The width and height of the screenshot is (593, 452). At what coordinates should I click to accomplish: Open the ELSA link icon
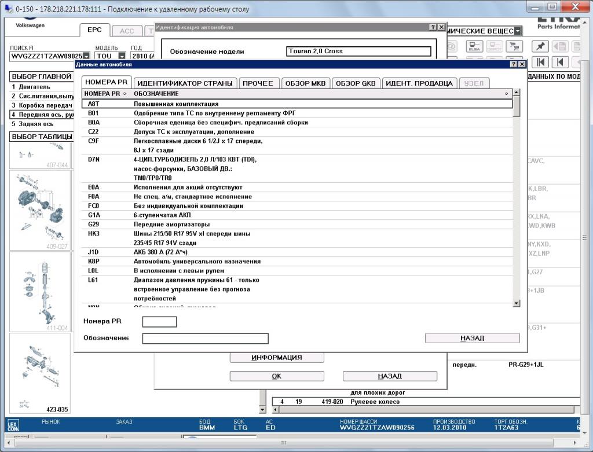[474, 46]
